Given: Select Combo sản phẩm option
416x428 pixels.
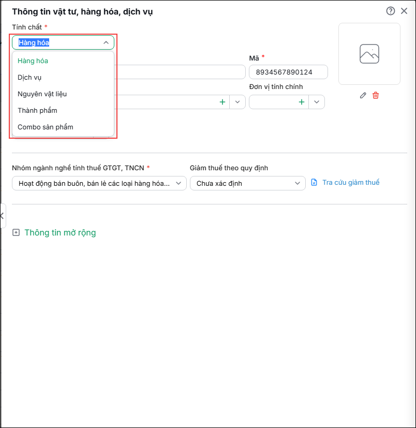Looking at the screenshot, I should (63, 127).
